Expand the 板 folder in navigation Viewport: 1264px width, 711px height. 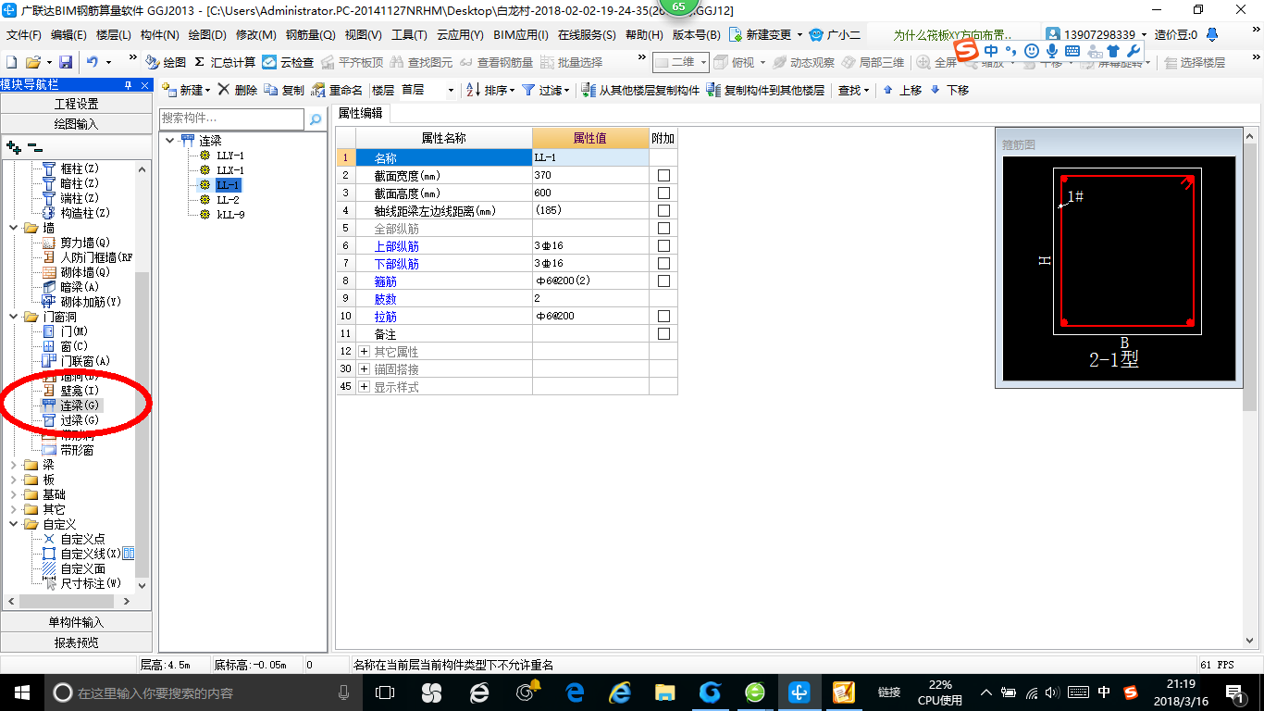[x=13, y=480]
